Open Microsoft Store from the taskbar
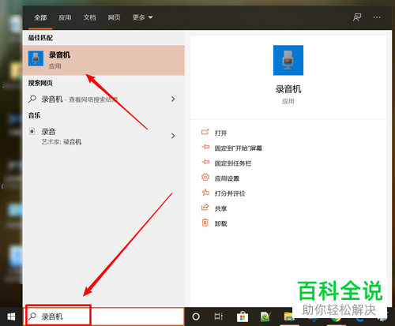This screenshot has height=326, width=395. 243,317
